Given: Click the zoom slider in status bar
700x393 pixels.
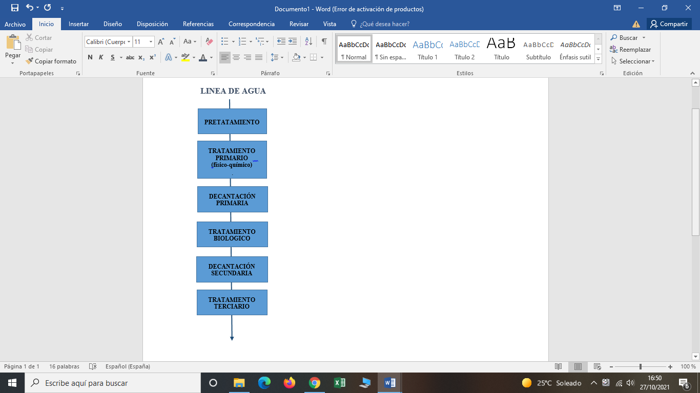Looking at the screenshot, I should click(x=641, y=367).
